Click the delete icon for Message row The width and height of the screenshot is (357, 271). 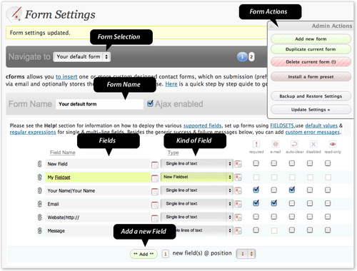point(238,230)
